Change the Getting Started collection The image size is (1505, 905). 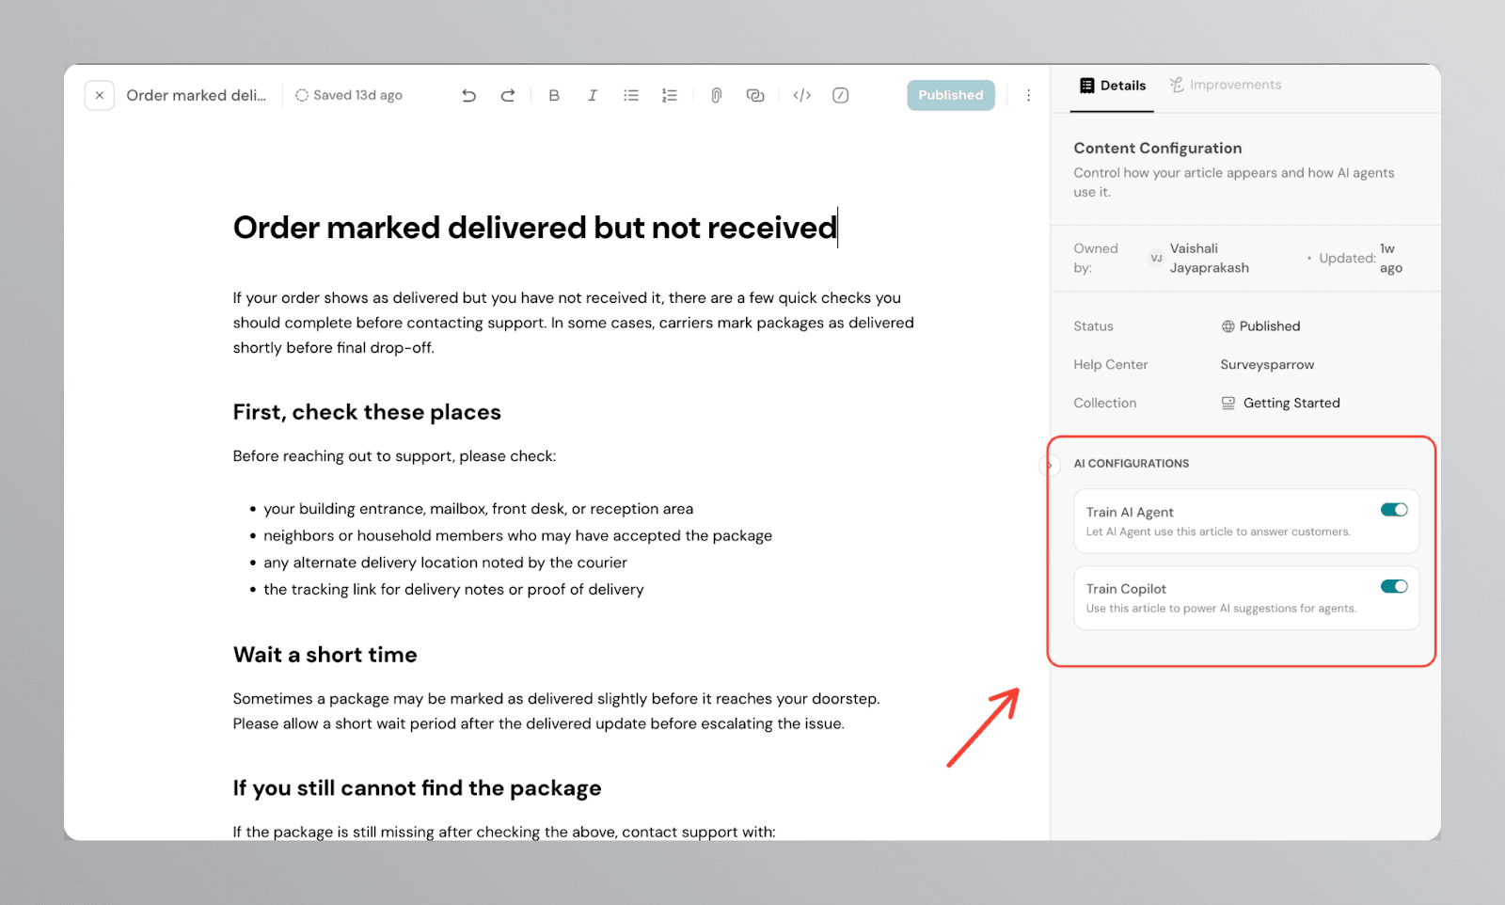(1291, 403)
